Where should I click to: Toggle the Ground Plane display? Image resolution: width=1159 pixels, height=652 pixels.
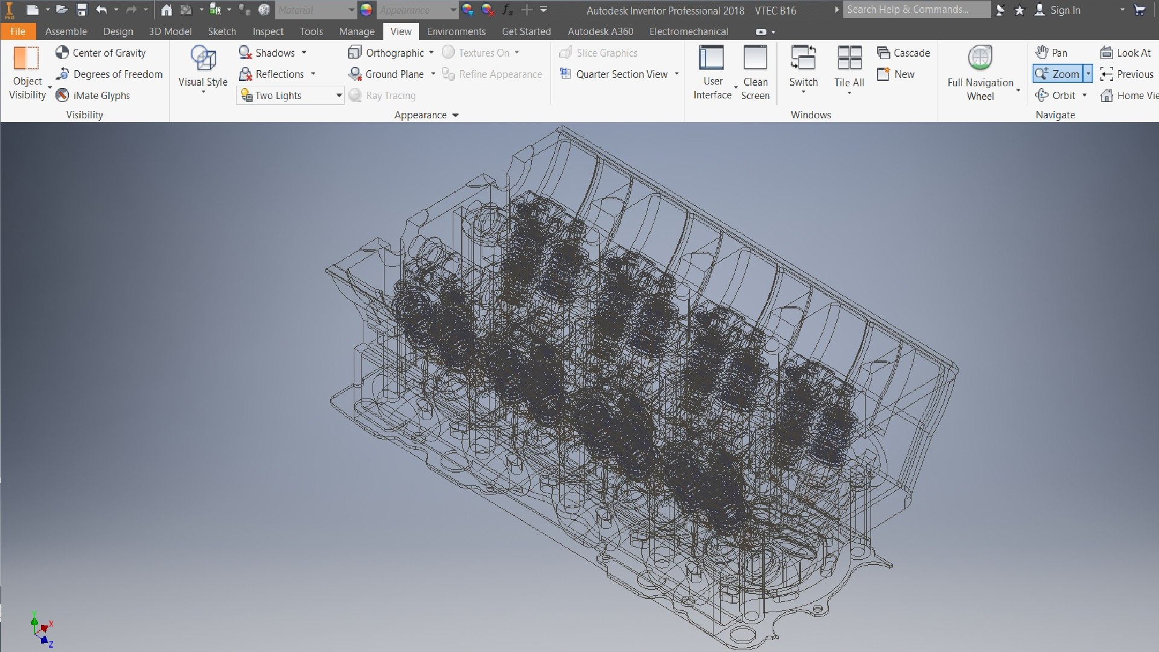coord(386,74)
